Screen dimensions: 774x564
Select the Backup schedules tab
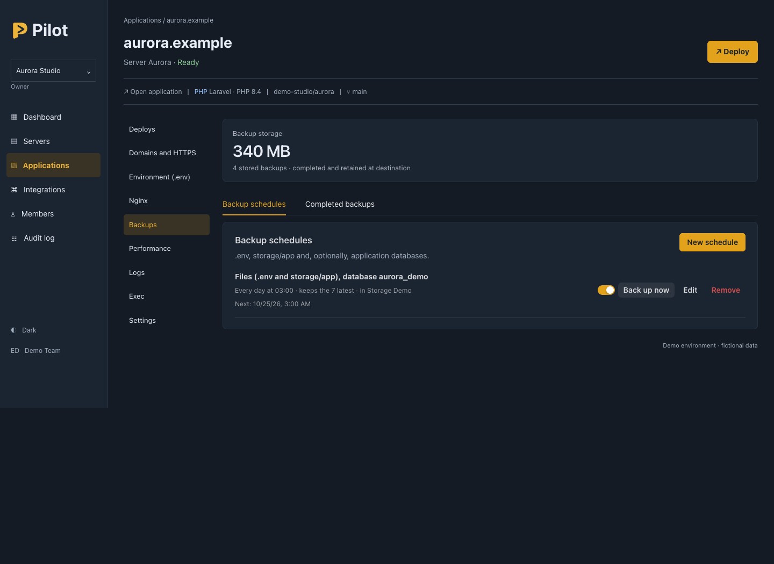point(254,204)
